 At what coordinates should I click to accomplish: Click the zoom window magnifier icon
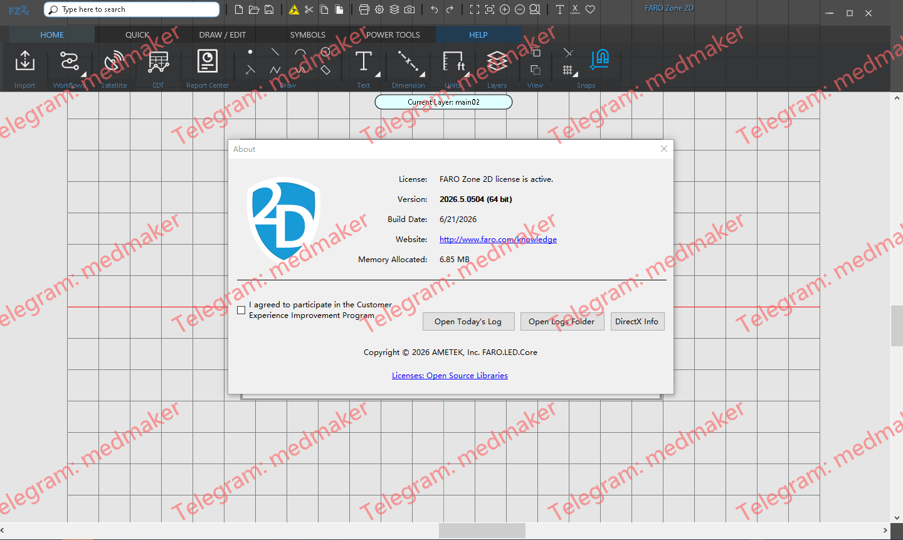(x=535, y=9)
